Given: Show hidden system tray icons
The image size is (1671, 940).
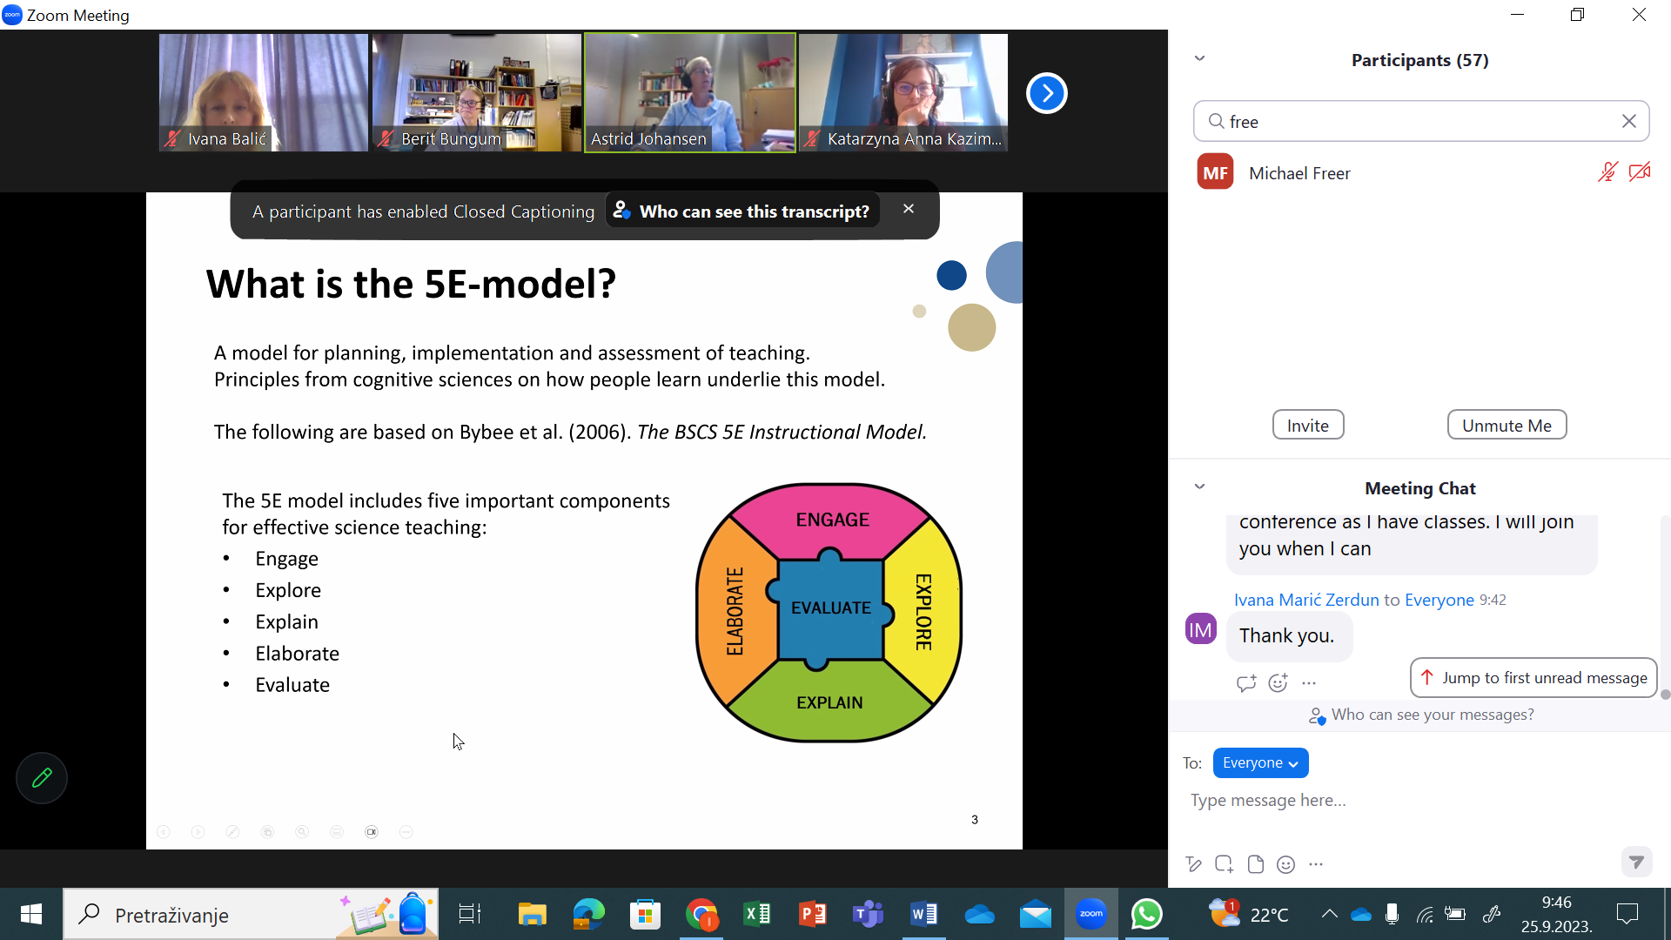Looking at the screenshot, I should click(1329, 914).
